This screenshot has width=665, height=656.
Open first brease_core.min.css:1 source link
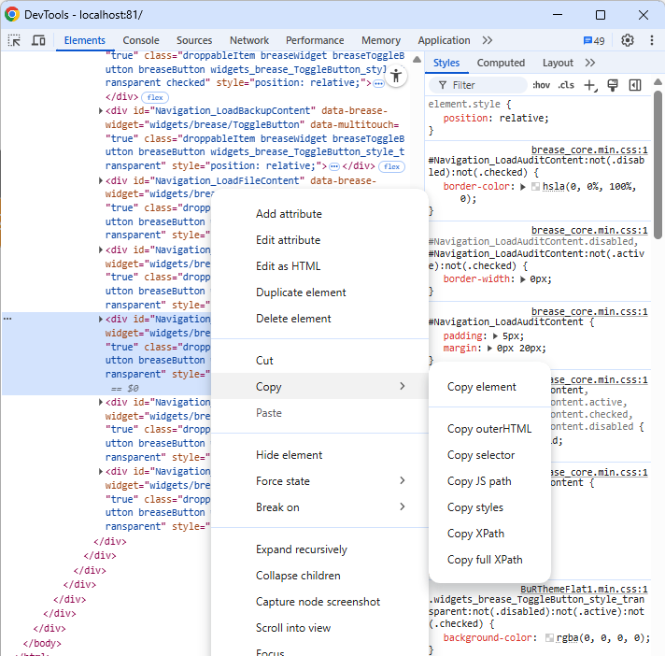589,150
